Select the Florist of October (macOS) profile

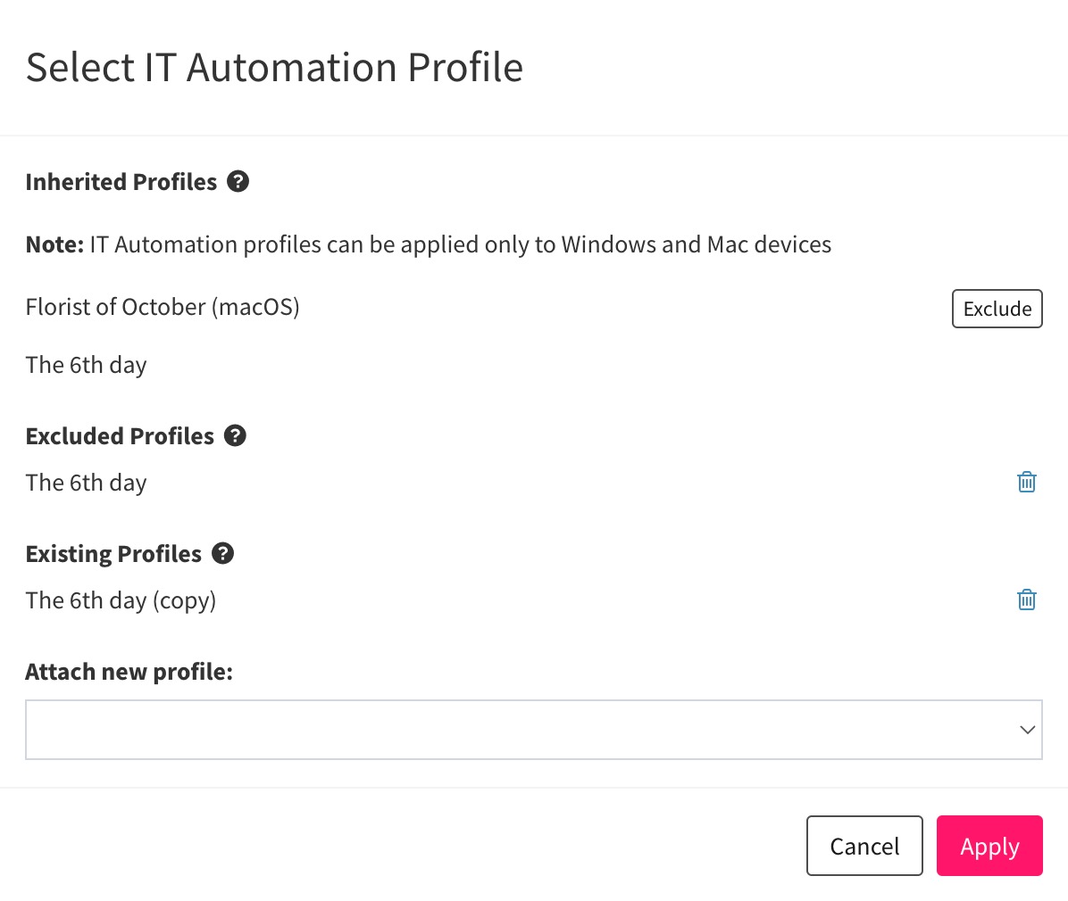tap(163, 307)
